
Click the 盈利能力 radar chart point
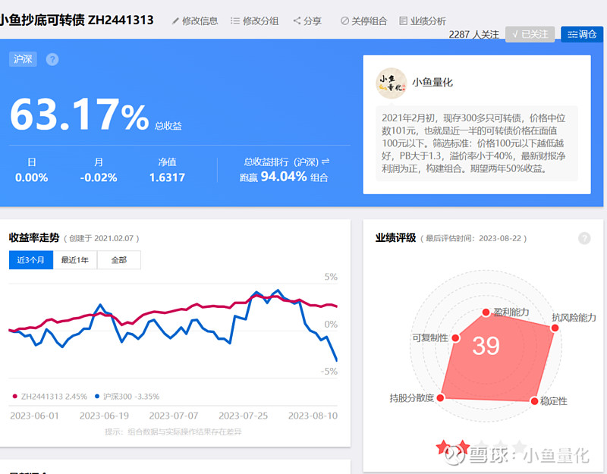(x=486, y=312)
